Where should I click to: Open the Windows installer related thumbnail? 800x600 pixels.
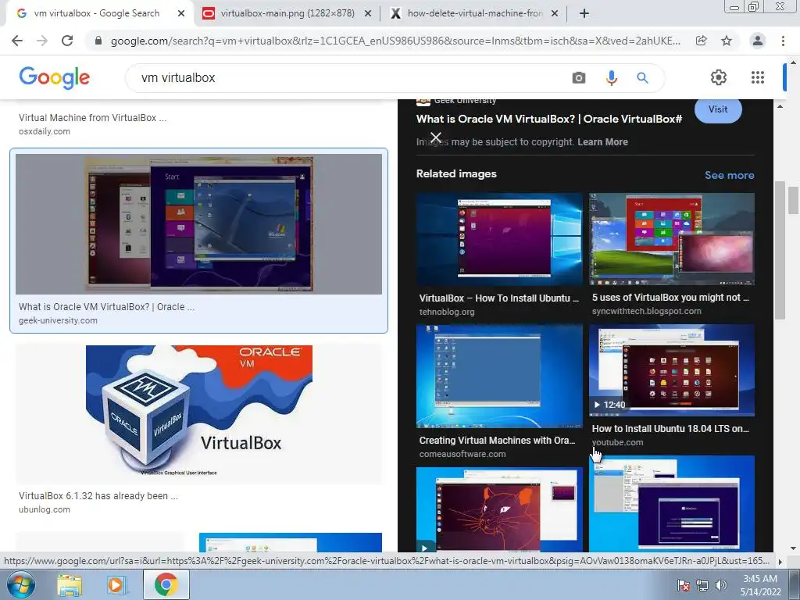point(671,504)
